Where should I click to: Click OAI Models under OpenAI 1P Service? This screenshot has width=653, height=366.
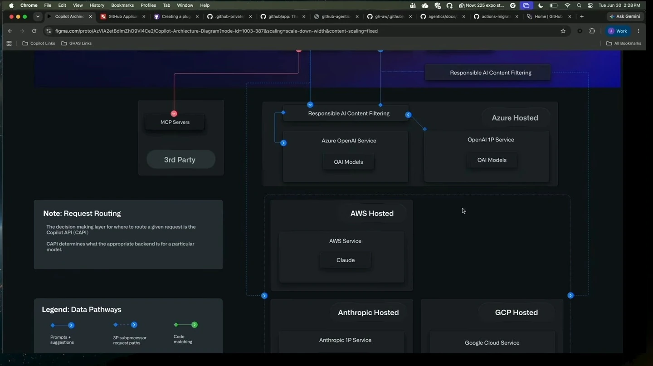[492, 160]
